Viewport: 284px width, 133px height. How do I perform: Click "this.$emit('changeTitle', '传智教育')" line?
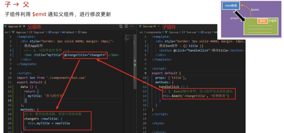point(196,96)
